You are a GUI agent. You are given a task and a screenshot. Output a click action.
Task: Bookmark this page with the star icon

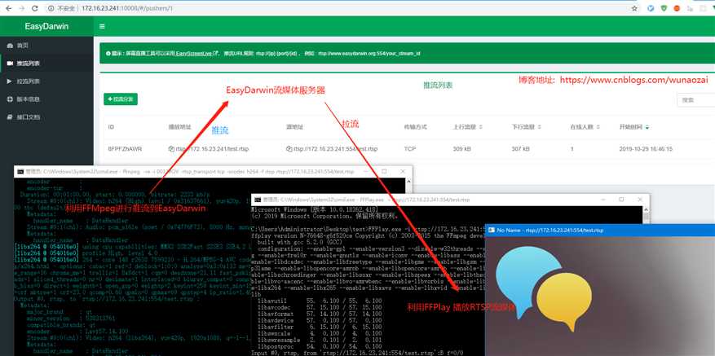[633, 9]
